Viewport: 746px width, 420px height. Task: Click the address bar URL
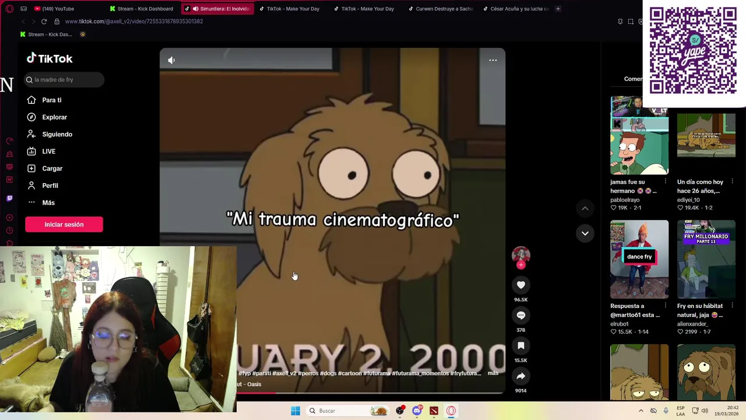click(134, 22)
